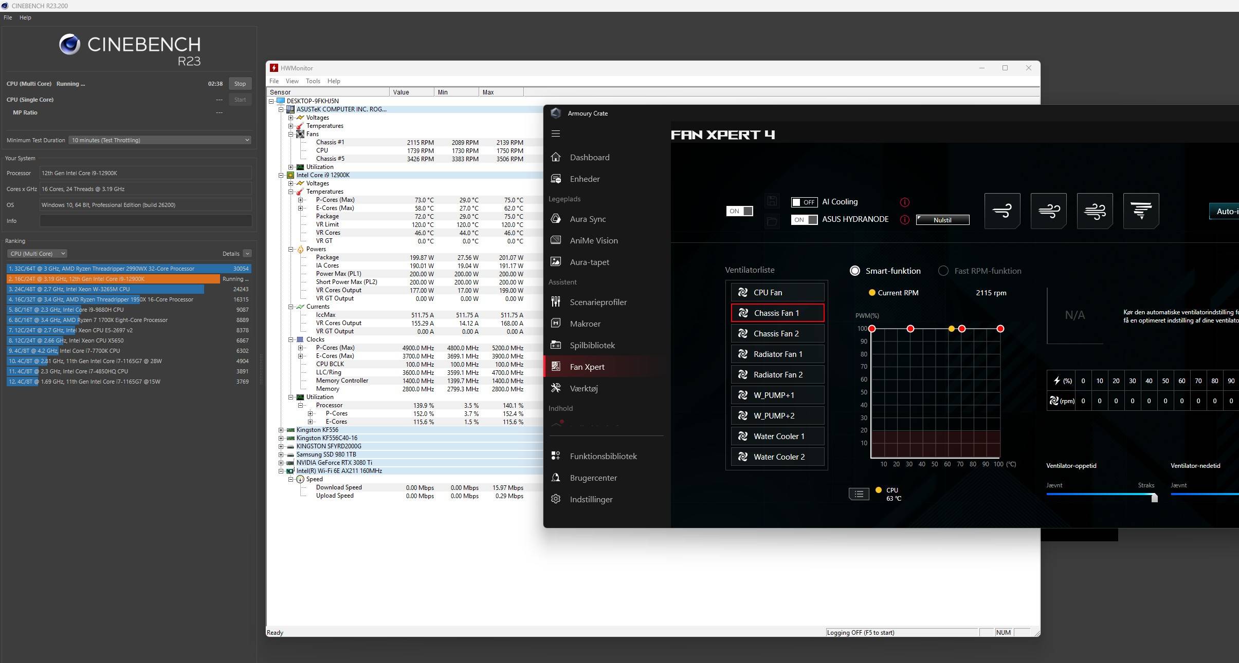Open AniMe Vision in the sidebar
Image resolution: width=1239 pixels, height=663 pixels.
click(x=594, y=240)
